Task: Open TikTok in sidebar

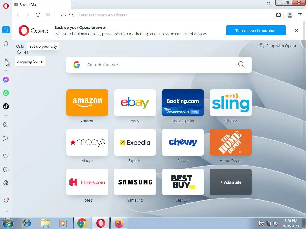Action: pyautogui.click(x=6, y=106)
